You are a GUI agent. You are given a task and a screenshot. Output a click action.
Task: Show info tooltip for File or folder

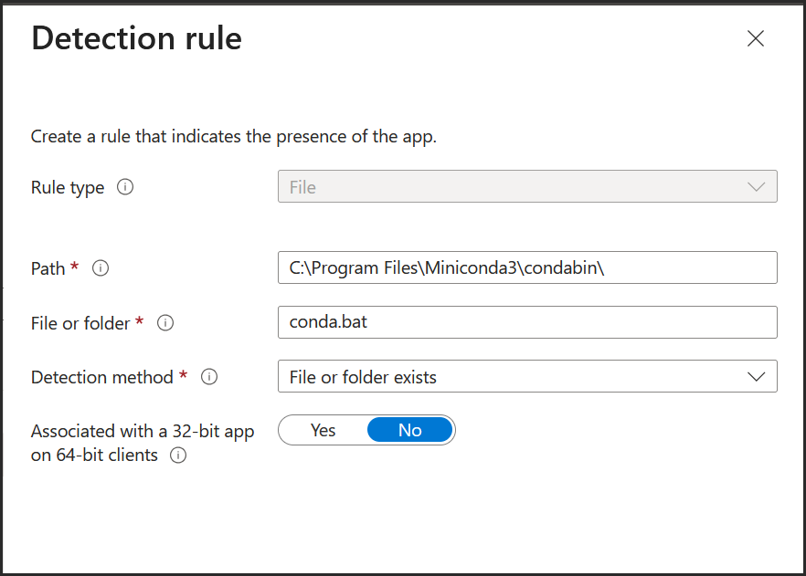(165, 323)
